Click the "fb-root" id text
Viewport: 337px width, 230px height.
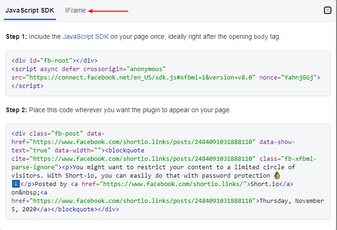click(56, 60)
